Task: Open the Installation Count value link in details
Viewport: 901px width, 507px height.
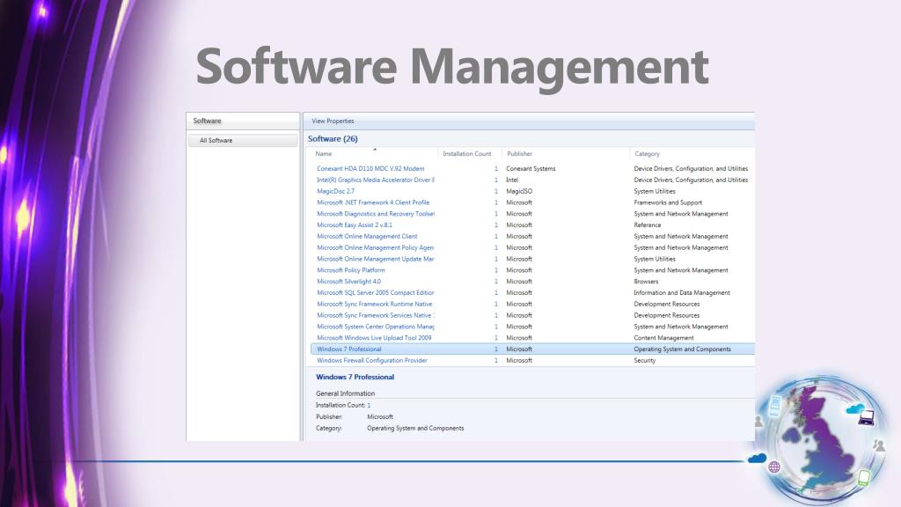Action: (369, 405)
